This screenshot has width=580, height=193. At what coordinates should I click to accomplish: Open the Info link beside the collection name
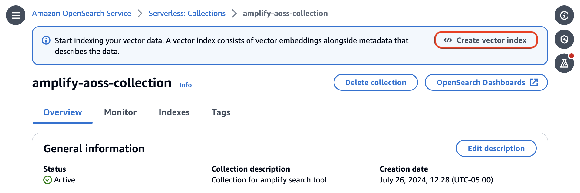coord(185,85)
